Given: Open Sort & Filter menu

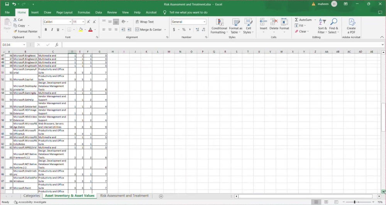Looking at the screenshot, I should pos(322,26).
